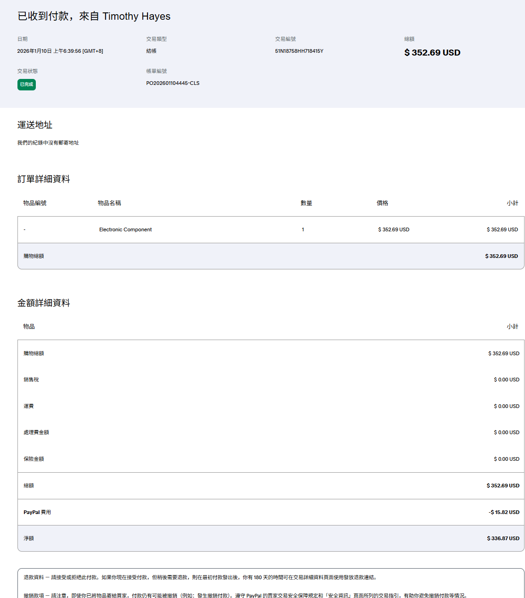
Task: Click the payment heading naming Timothy Hayes
Action: pyautogui.click(x=94, y=17)
